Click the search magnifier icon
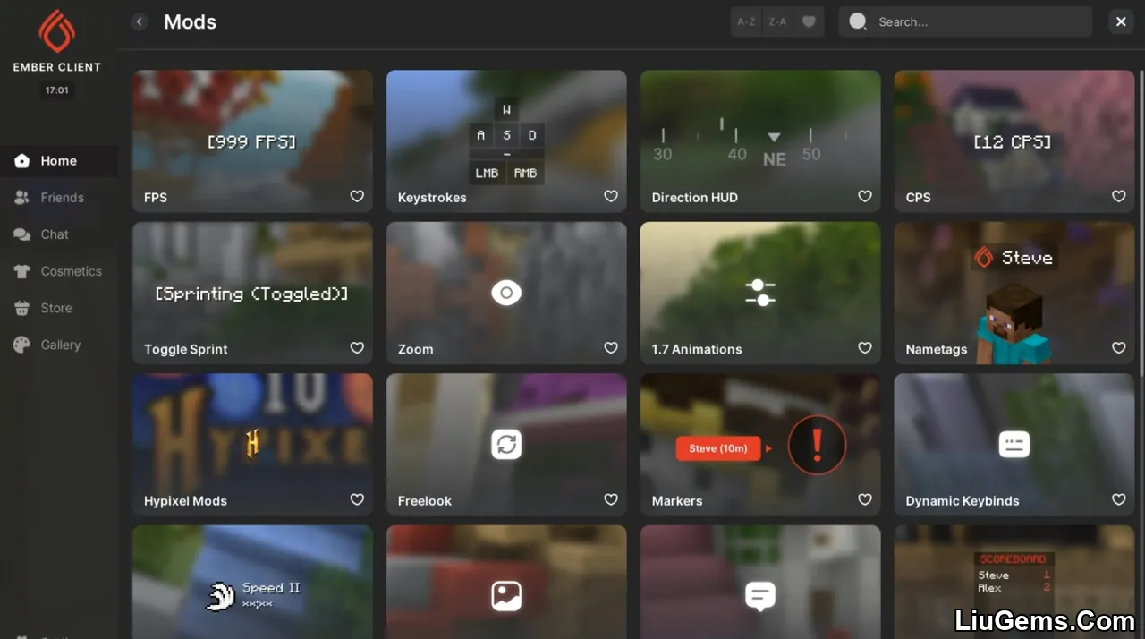The height and width of the screenshot is (639, 1145). [x=858, y=21]
